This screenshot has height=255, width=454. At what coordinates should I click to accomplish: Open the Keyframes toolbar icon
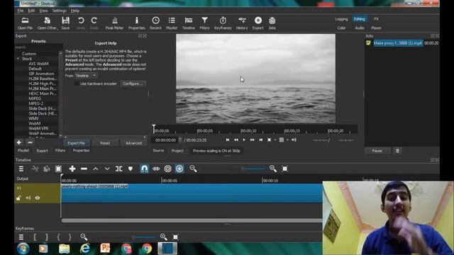point(223,23)
